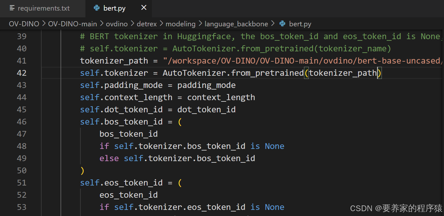Open the language_backbone breadcrumb segment
Screen dimensions: 444x216
pos(236,24)
